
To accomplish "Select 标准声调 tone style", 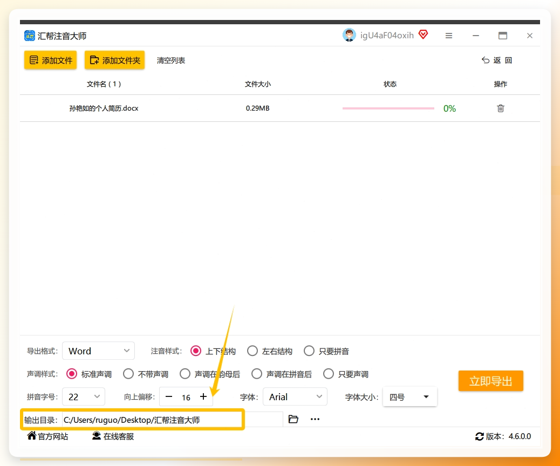I will click(89, 374).
